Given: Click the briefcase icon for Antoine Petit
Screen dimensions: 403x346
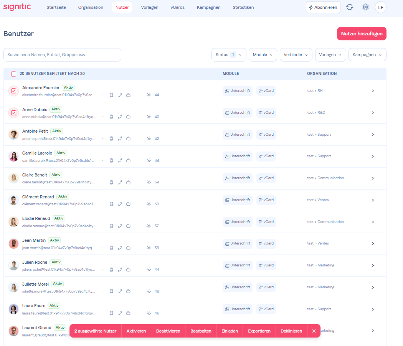Looking at the screenshot, I should point(129,139).
